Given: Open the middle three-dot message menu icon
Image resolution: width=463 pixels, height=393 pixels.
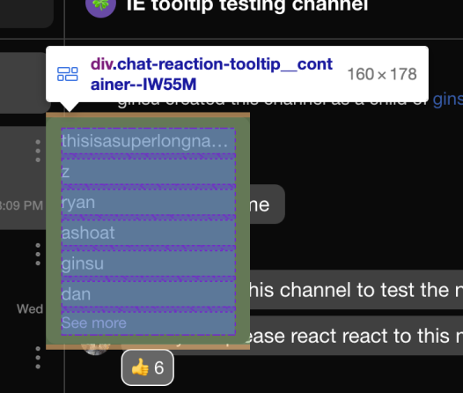Looking at the screenshot, I should (38, 254).
